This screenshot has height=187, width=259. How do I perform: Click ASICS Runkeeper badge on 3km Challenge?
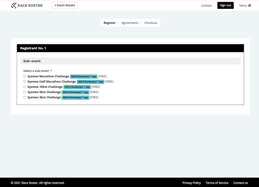coord(75,97)
